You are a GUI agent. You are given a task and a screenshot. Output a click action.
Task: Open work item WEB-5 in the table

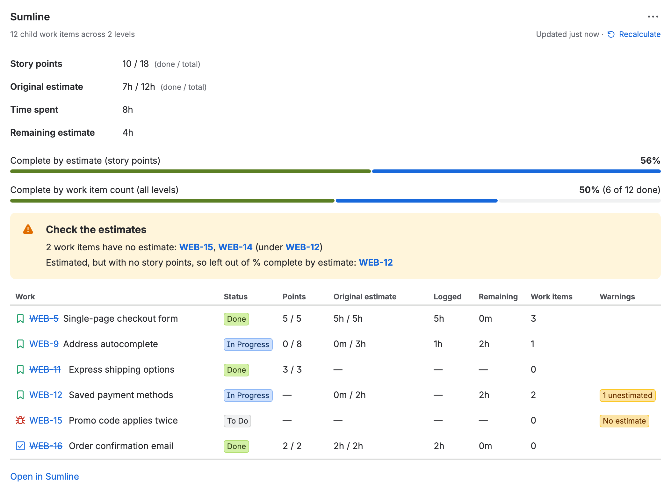[x=44, y=318]
